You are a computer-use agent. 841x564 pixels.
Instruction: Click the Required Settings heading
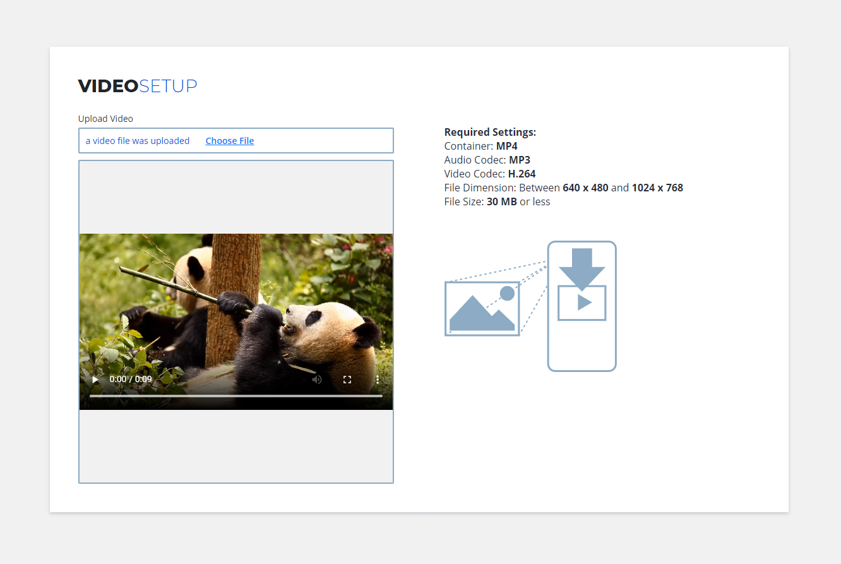(x=490, y=132)
